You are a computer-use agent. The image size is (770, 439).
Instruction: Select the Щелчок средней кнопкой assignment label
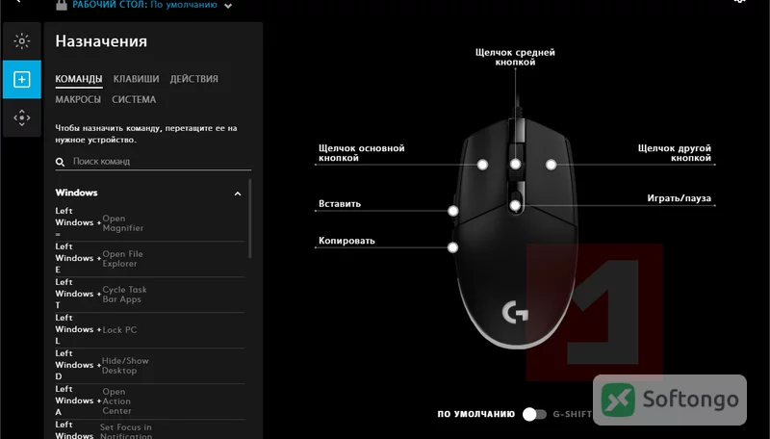[x=515, y=57]
